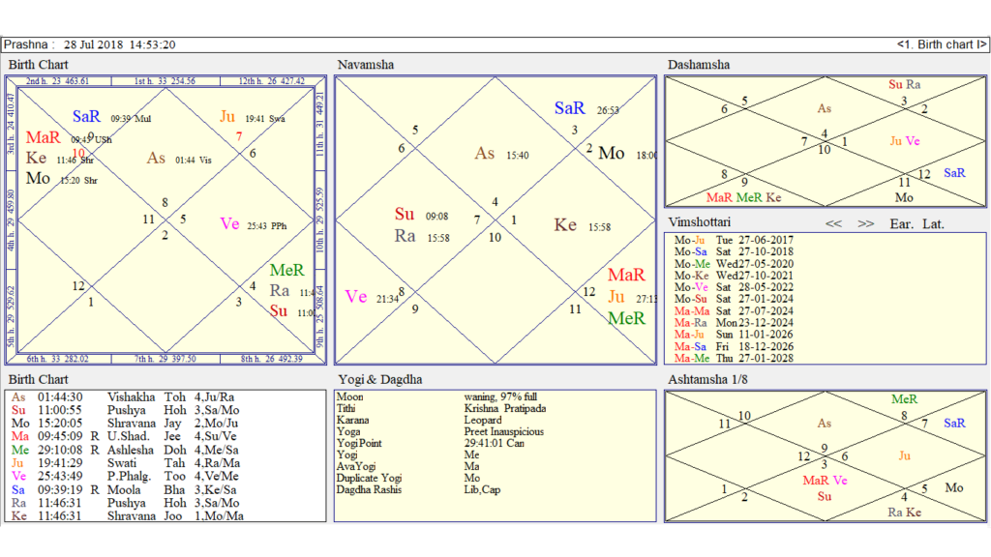
Task: Click the 'Me 29:10:08 R Ashlesha' table row
Action: pyautogui.click(x=127, y=451)
